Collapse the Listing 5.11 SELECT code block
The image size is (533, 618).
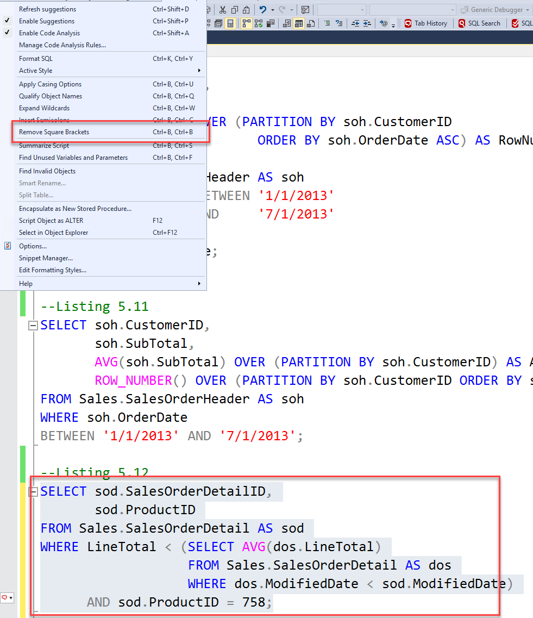pos(33,326)
